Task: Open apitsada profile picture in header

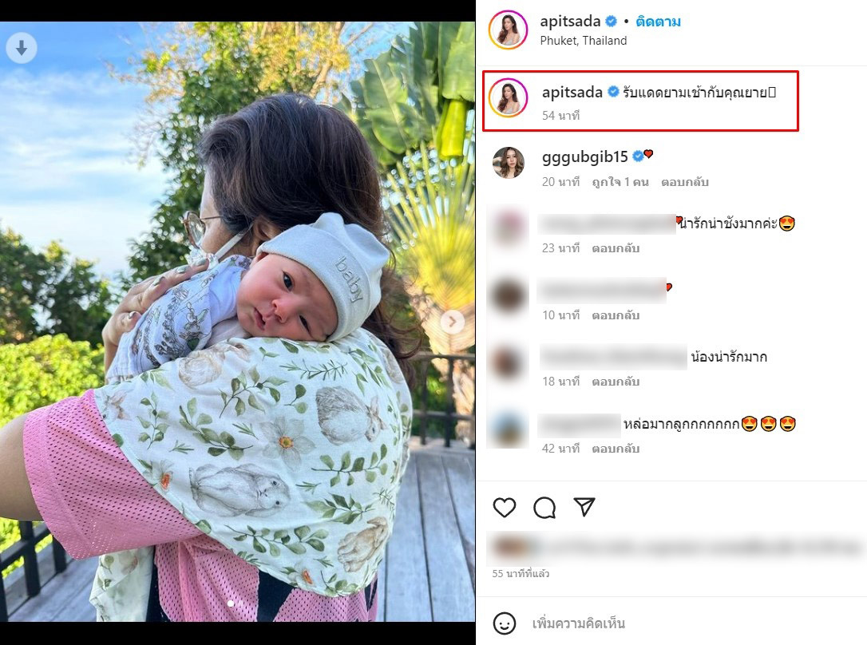Action: tap(509, 30)
